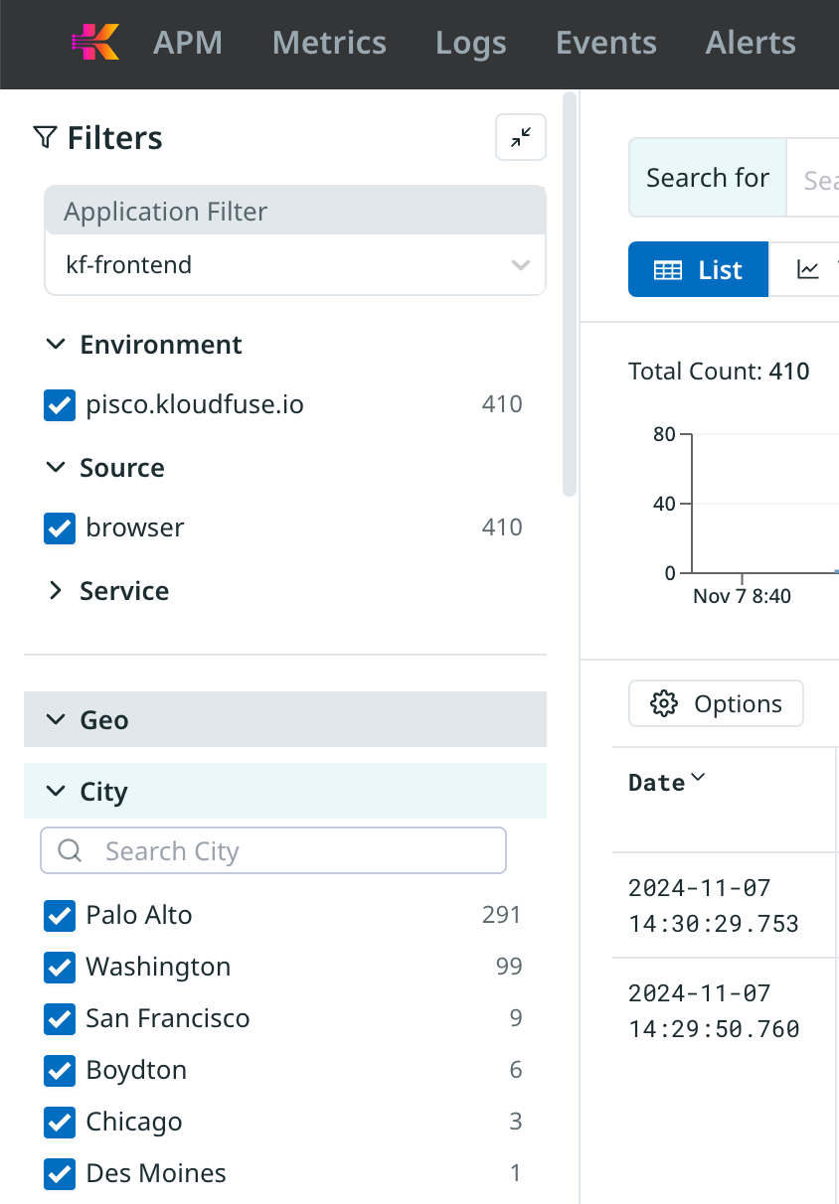Click the gear icon in Options
The height and width of the screenshot is (1204, 839).
(x=662, y=704)
